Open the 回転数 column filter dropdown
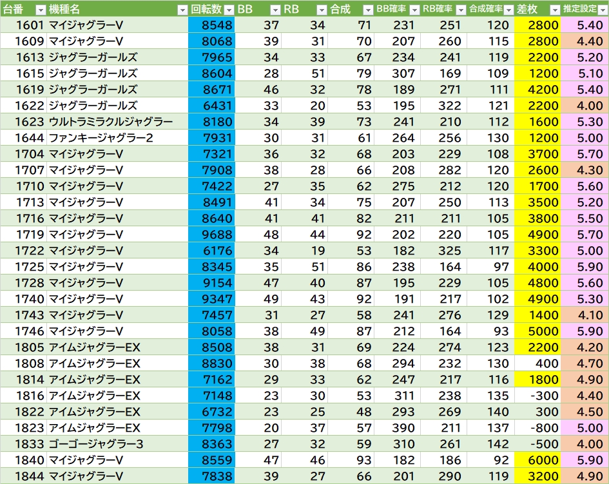Viewport: 609px width, 484px height. click(x=229, y=10)
